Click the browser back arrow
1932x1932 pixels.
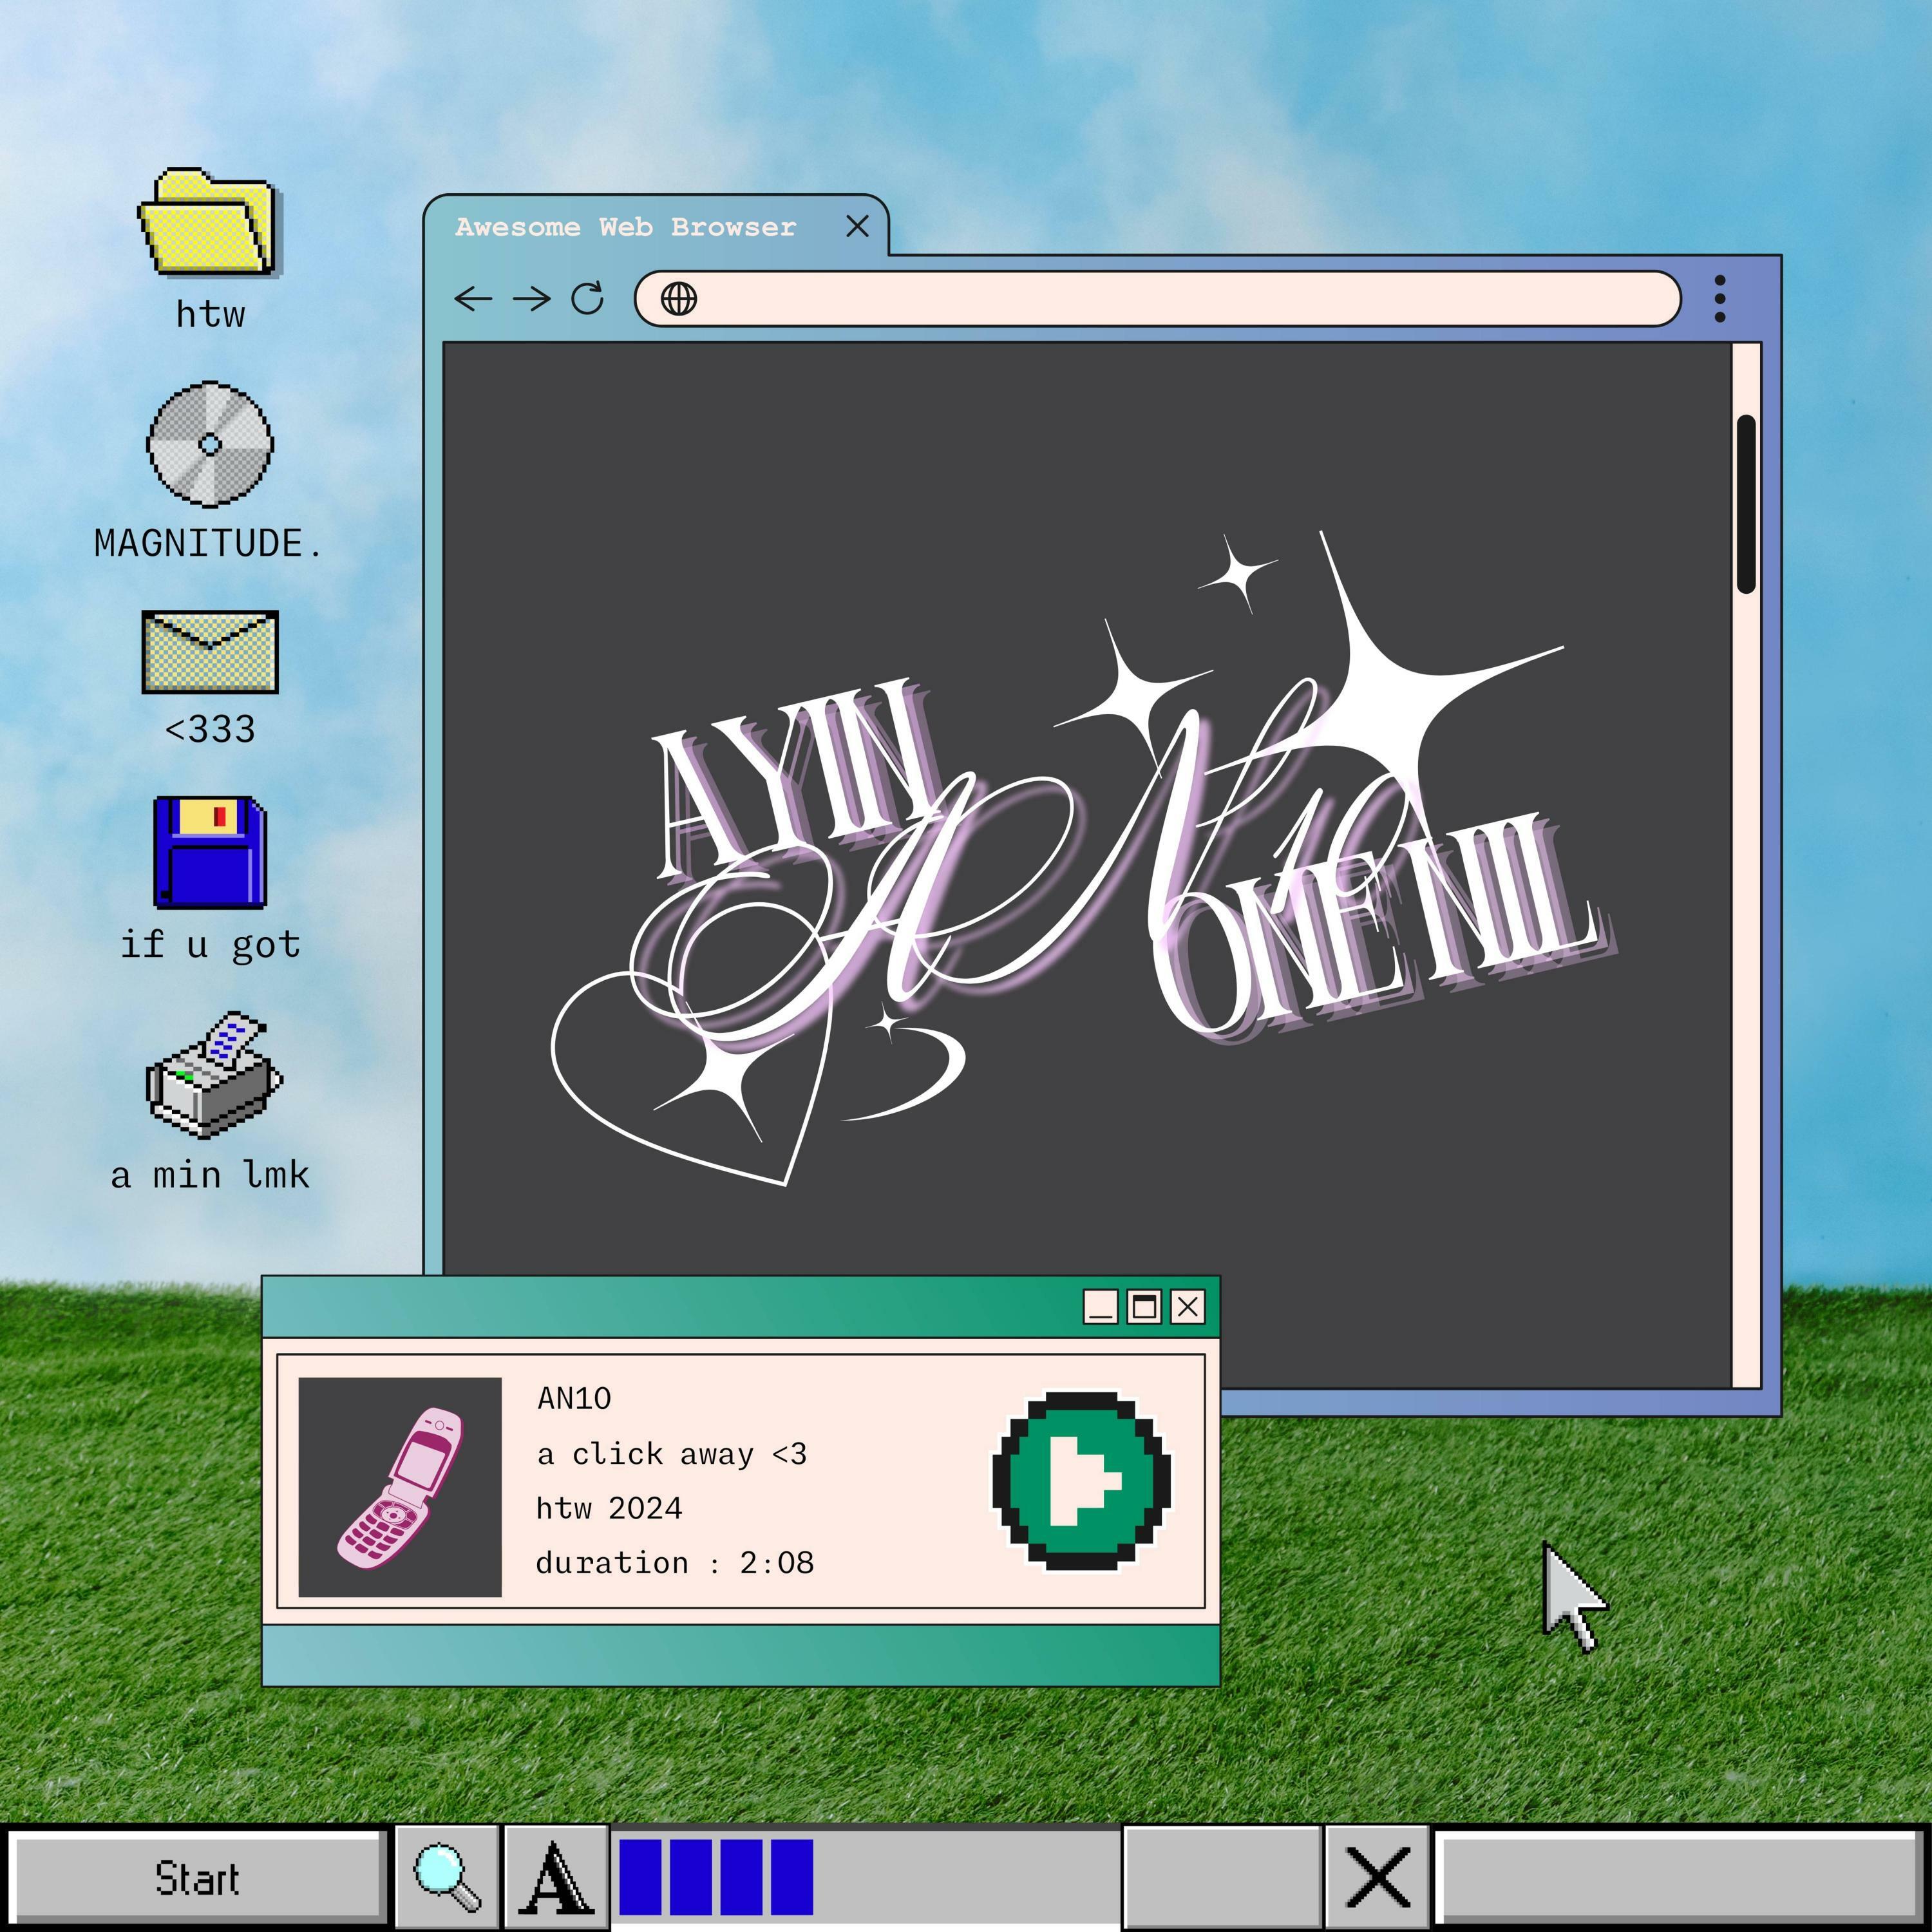(473, 298)
